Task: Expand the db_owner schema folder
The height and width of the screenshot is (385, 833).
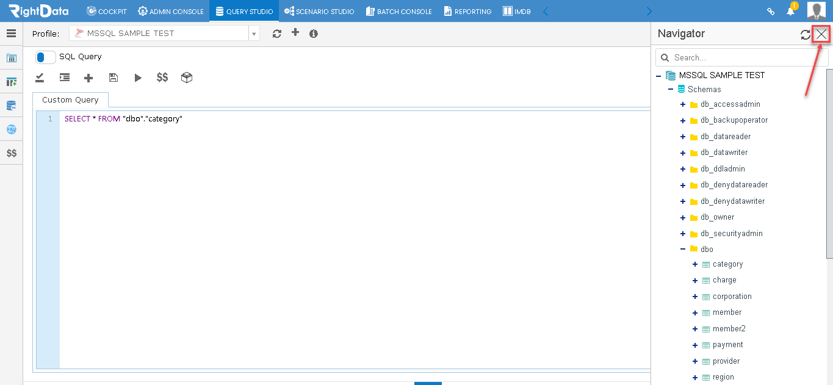Action: coord(683,217)
